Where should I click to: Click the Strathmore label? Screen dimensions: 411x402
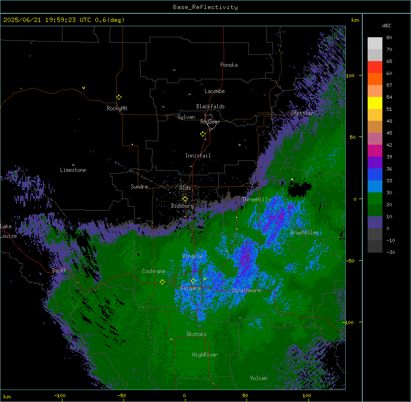coord(246,290)
